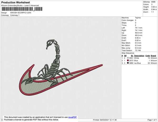This screenshot has height=122, width=158.
Task: Click the White thread color swatch
Action: tap(128, 58)
